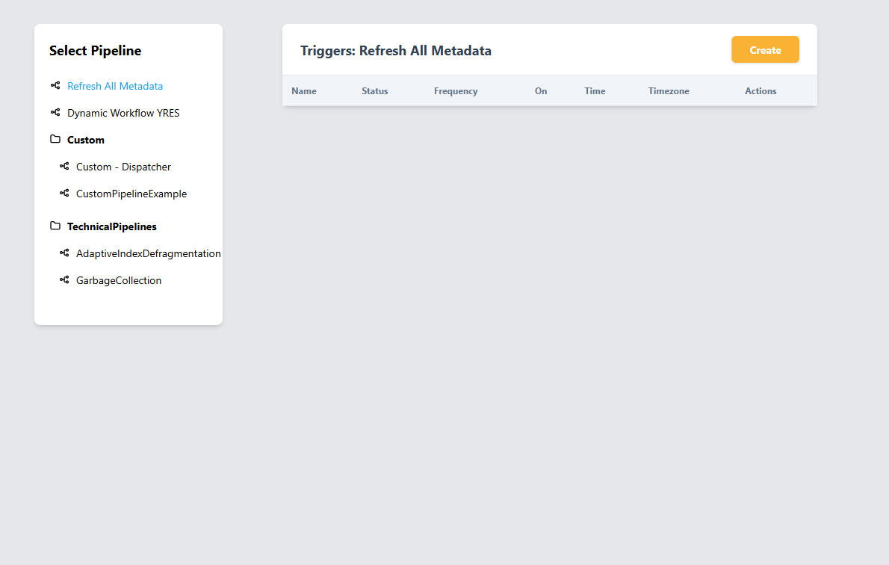Select the Refresh All Metadata pipeline
Viewport: 889px width, 565px height.
(x=115, y=86)
